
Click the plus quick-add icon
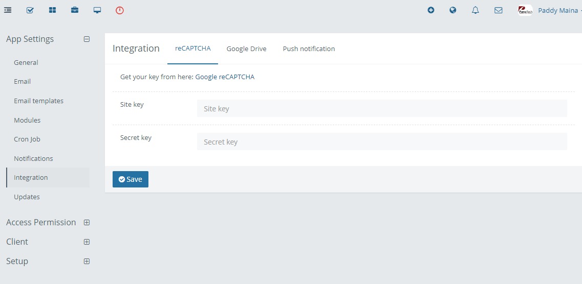[x=431, y=10]
